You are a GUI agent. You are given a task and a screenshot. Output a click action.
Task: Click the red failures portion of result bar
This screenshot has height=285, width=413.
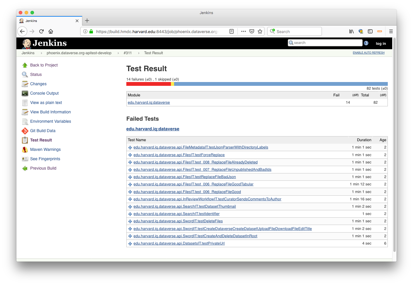(149, 84)
